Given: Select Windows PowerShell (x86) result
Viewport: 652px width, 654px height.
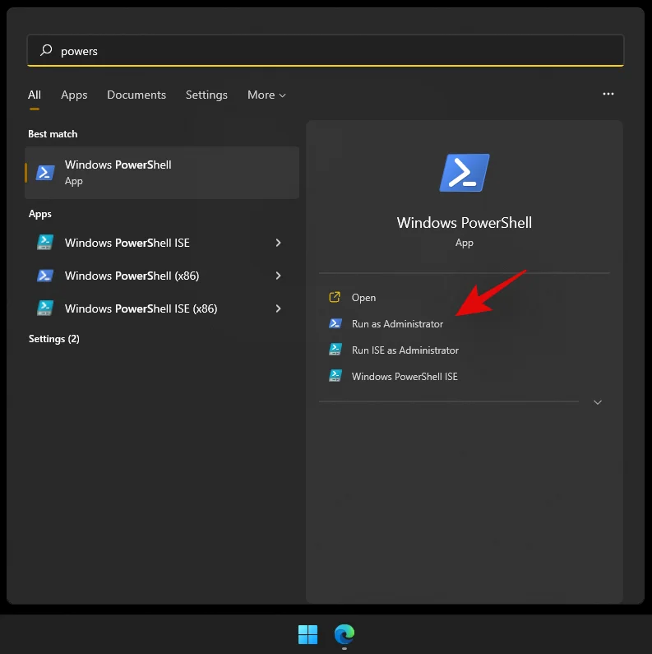Looking at the screenshot, I should [162, 276].
